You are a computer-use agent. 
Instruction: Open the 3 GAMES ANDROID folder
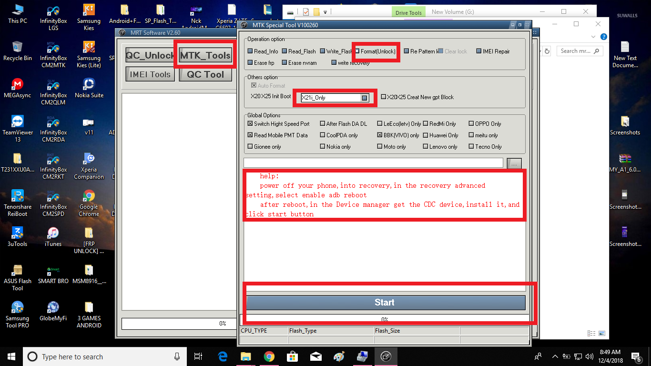tap(89, 315)
